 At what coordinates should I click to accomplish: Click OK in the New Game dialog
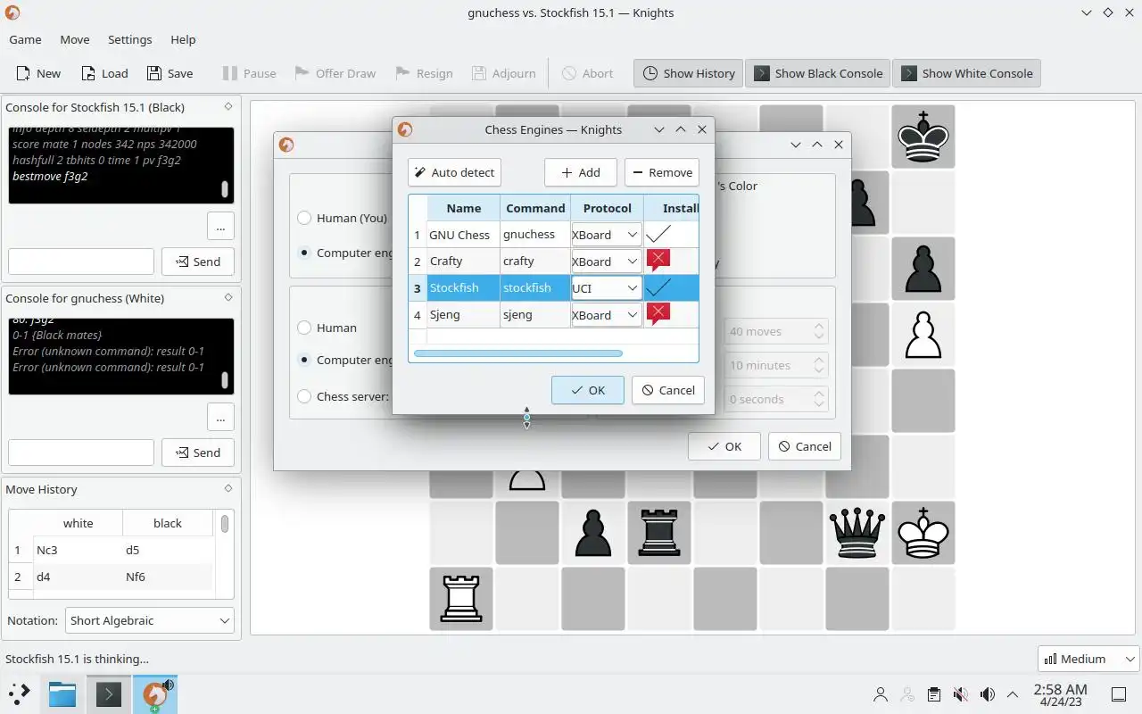(x=724, y=446)
